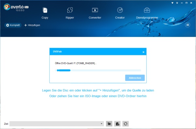Click the version number 10.0.9.0

point(20,10)
